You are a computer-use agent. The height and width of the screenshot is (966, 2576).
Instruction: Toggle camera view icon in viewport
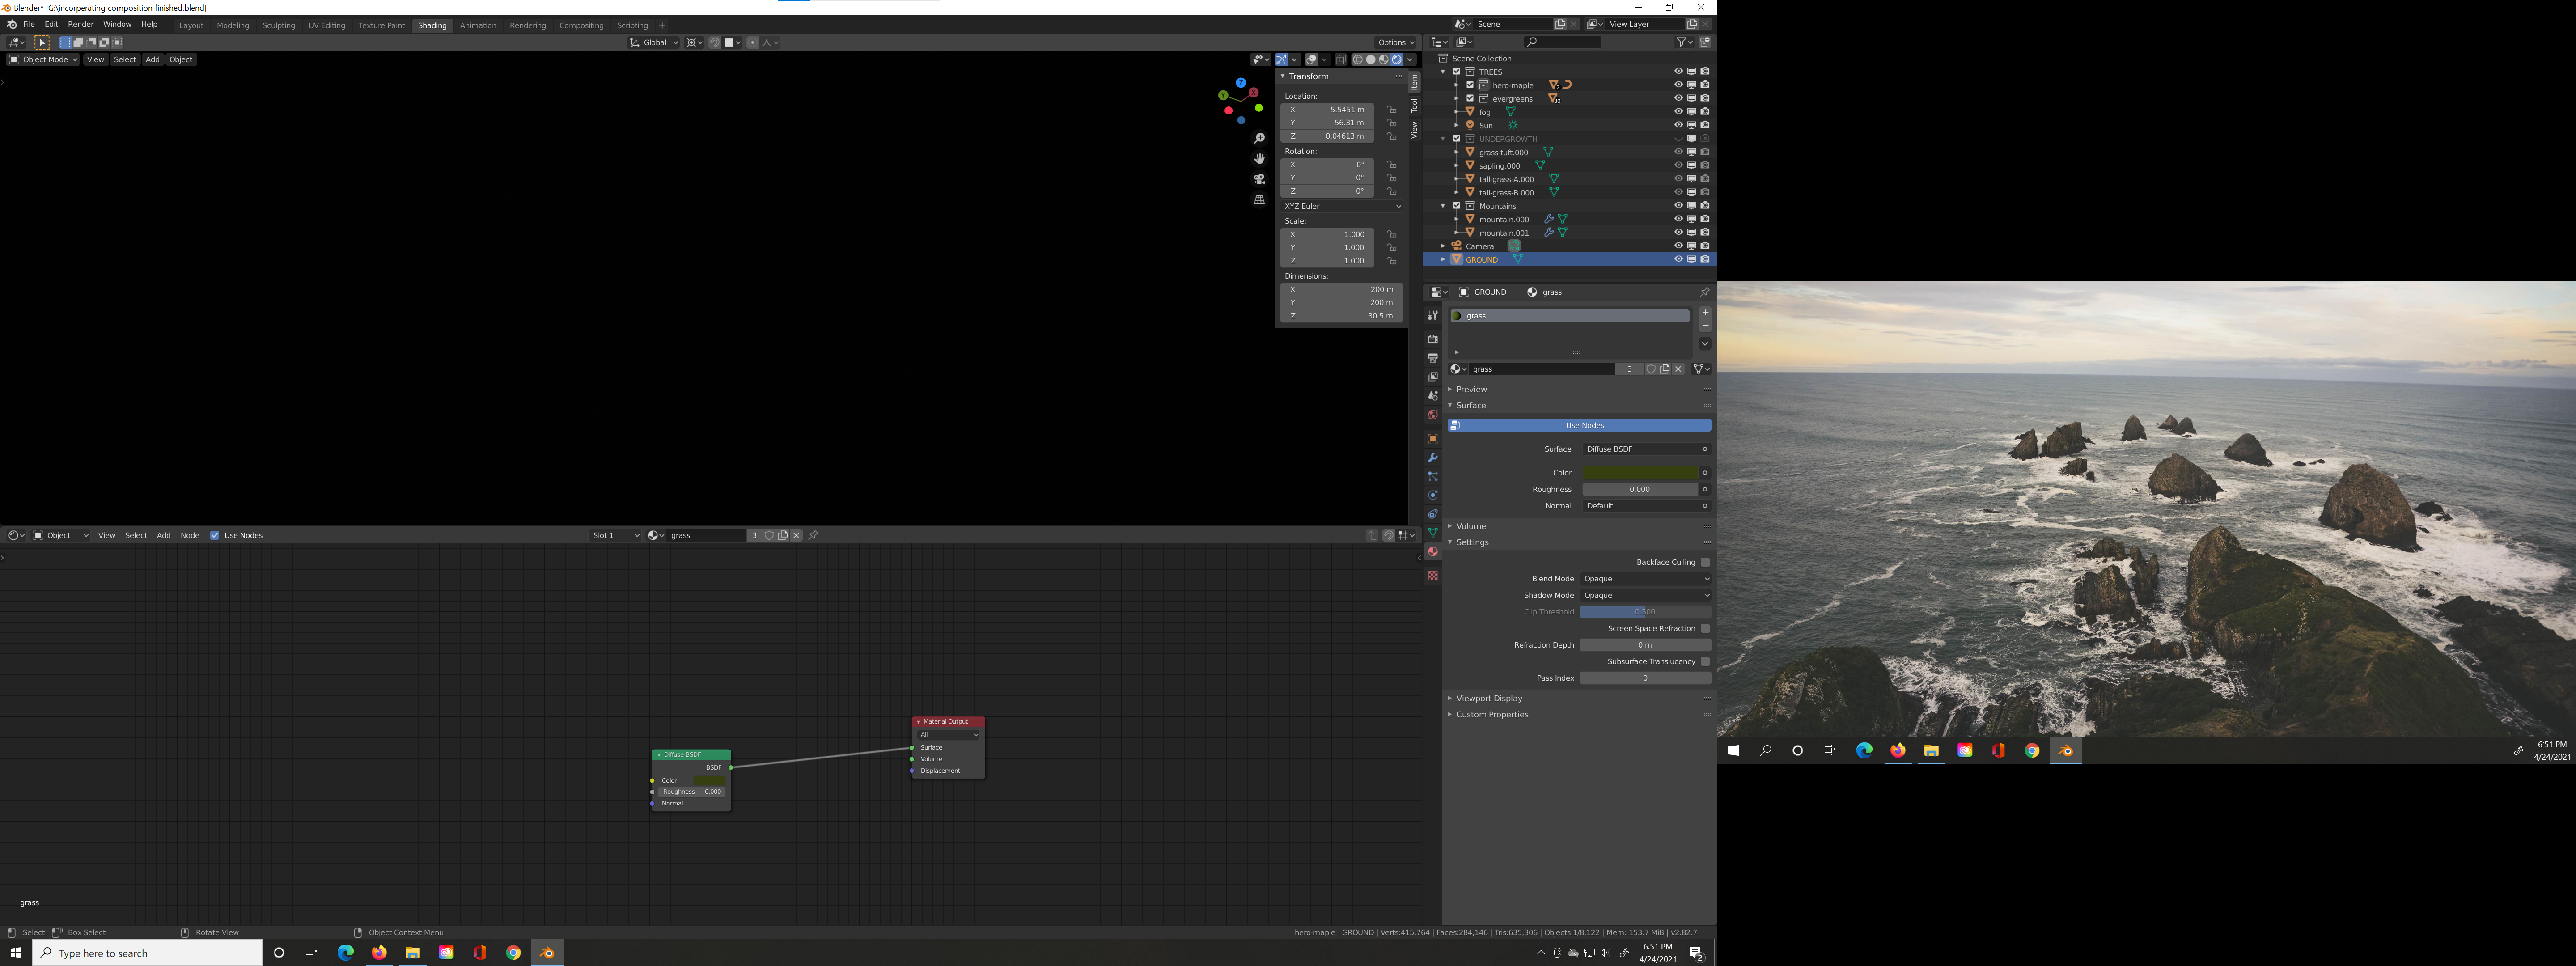point(1259,179)
